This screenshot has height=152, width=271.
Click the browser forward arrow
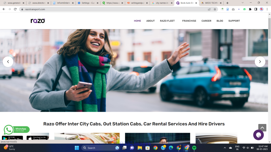[x=9, y=9]
